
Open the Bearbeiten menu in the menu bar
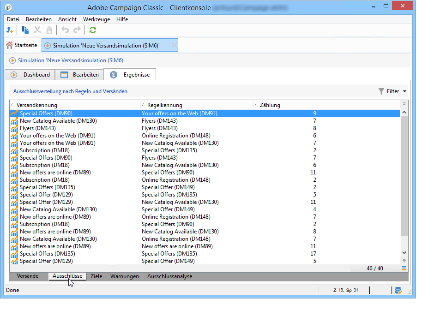point(39,19)
